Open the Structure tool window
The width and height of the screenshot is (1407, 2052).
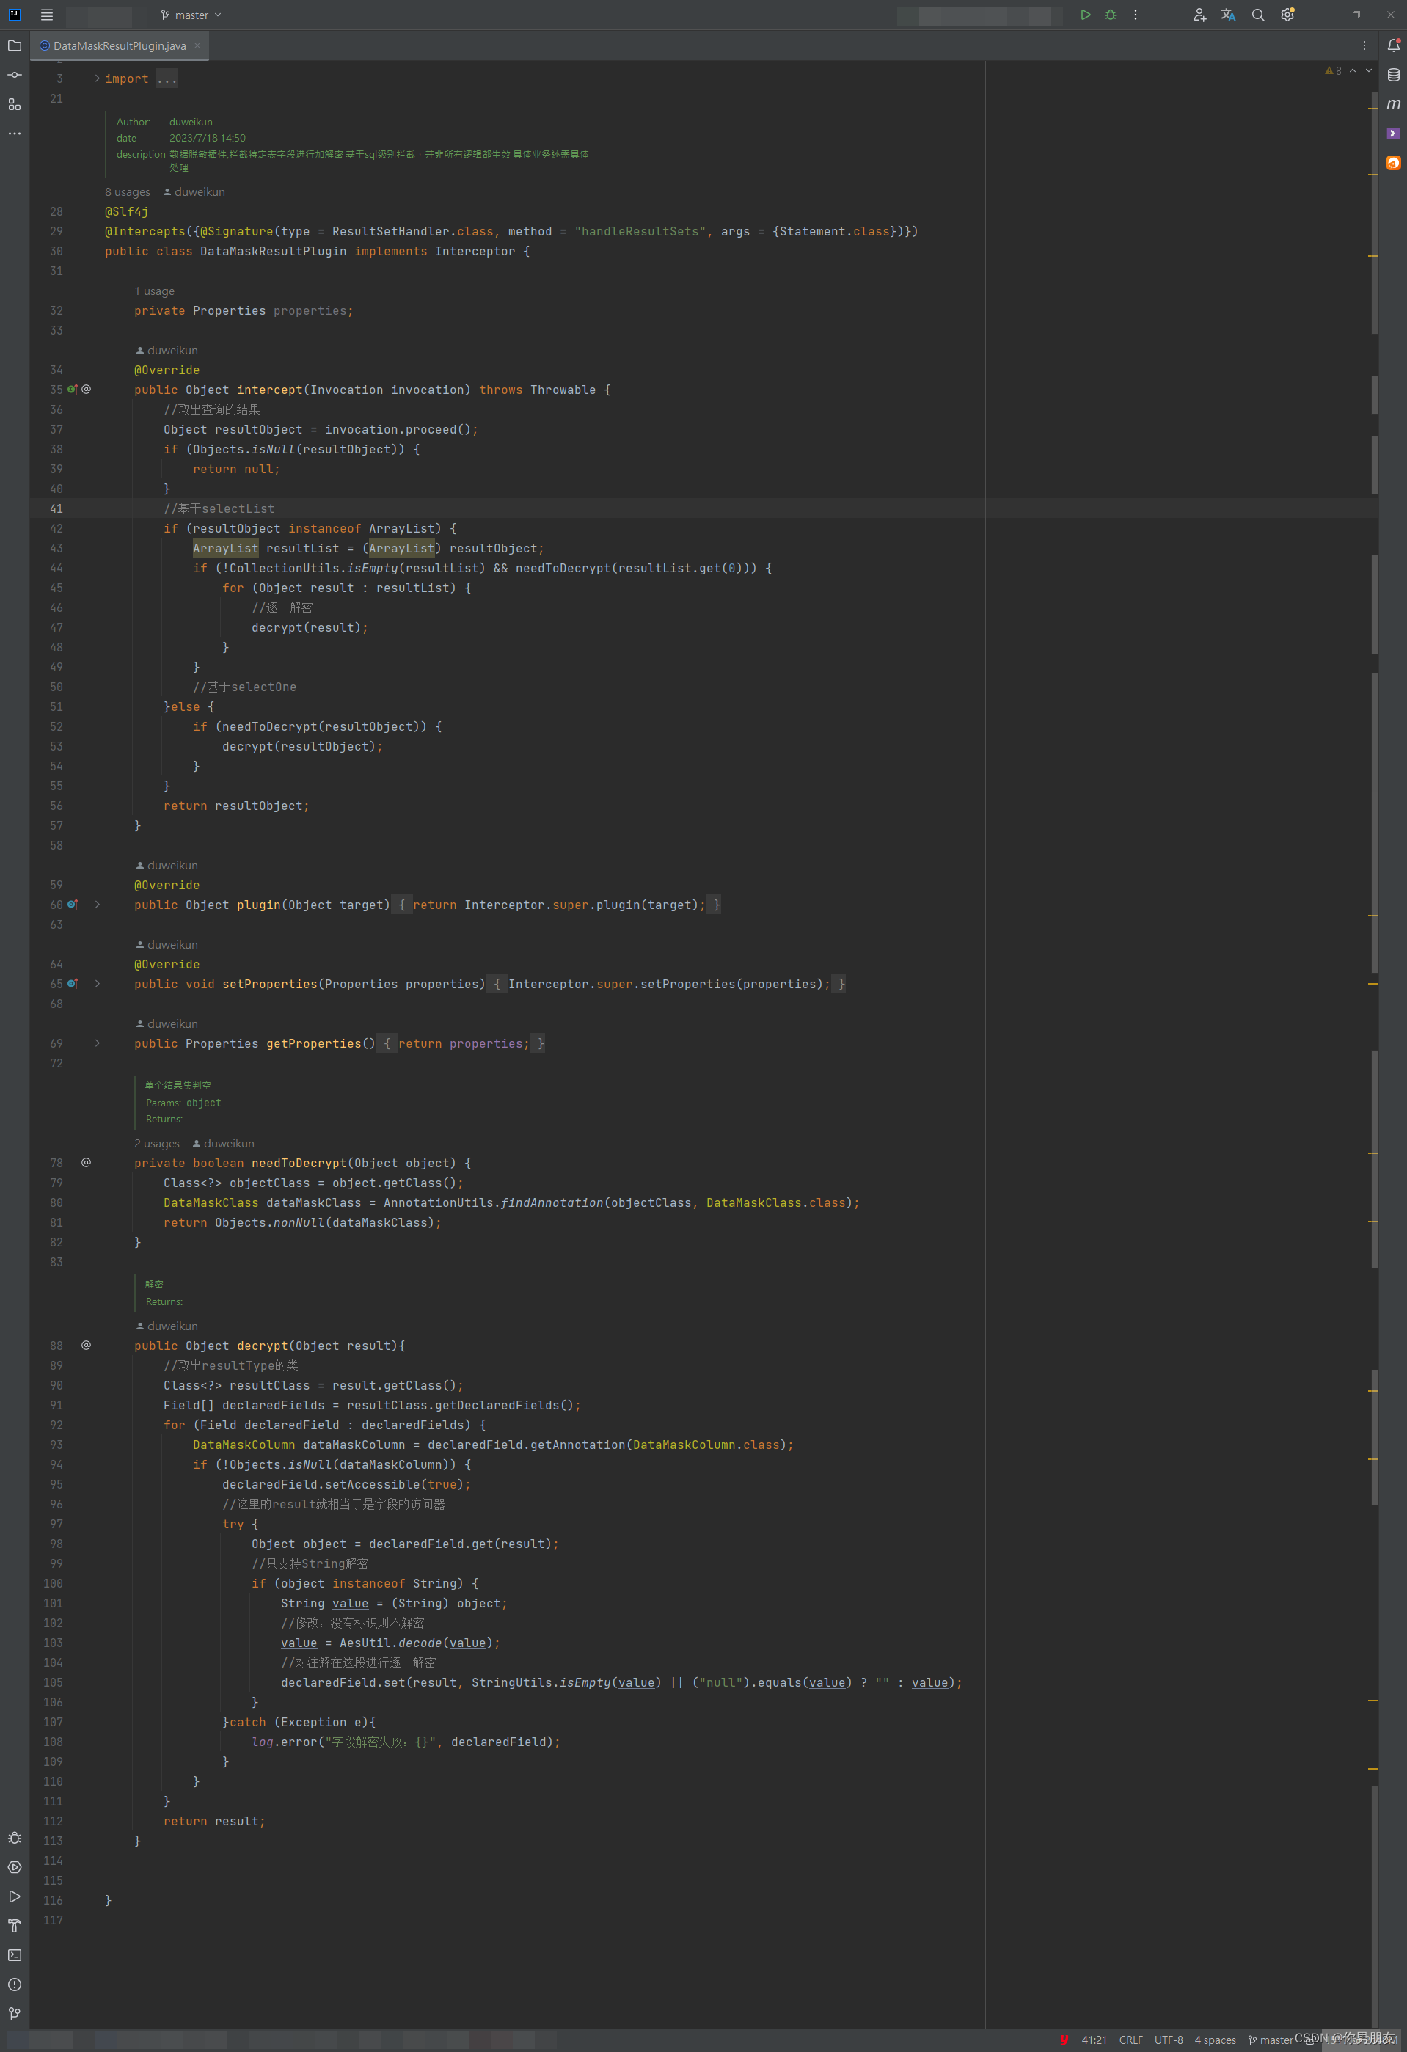pyautogui.click(x=15, y=104)
